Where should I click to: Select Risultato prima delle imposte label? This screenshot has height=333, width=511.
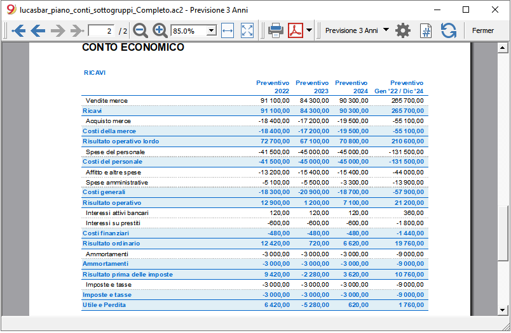(127, 275)
